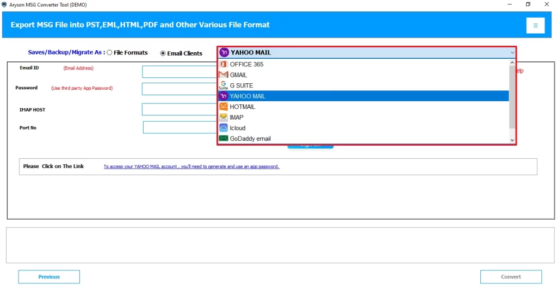This screenshot has height=297, width=557.
Task: Click the dropdown list scrollbar thumb
Action: 512,97
